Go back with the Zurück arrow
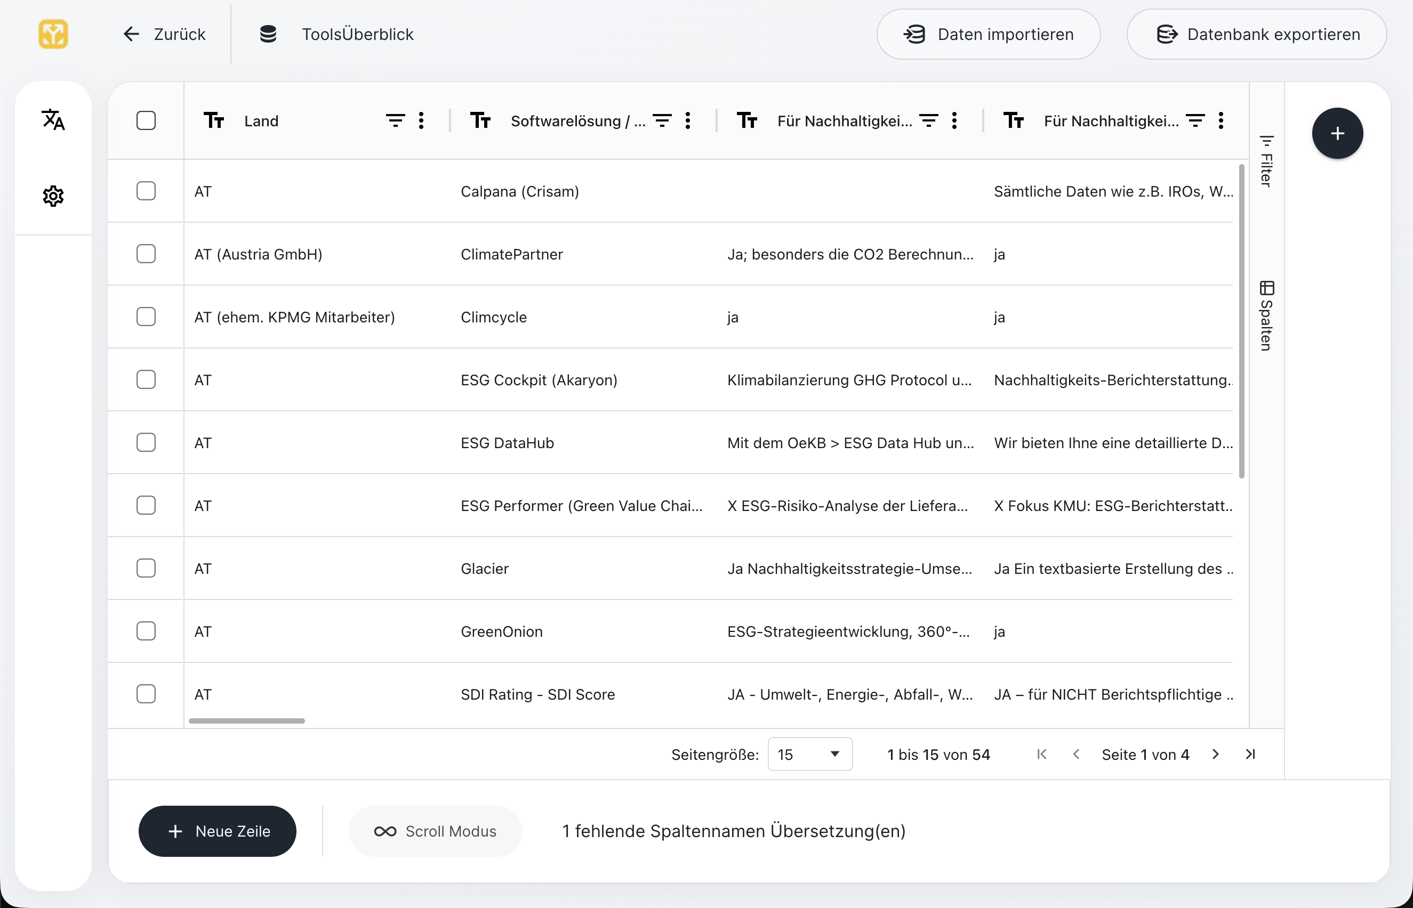The image size is (1413, 908). 164,34
